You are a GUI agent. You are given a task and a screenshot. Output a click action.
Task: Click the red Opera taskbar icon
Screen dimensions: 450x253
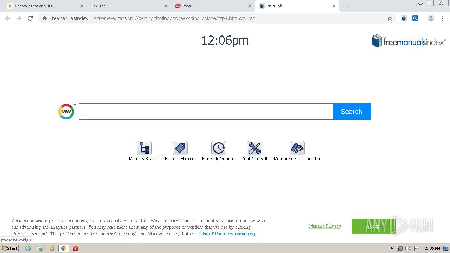(75, 248)
